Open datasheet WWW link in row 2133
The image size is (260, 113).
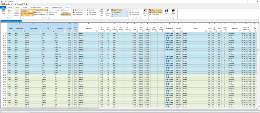coord(171,75)
